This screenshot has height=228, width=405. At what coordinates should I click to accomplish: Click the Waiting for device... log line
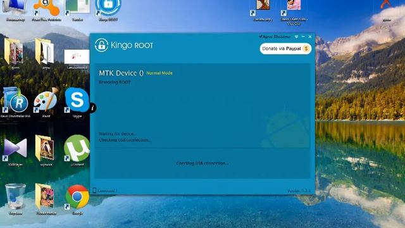click(x=118, y=134)
